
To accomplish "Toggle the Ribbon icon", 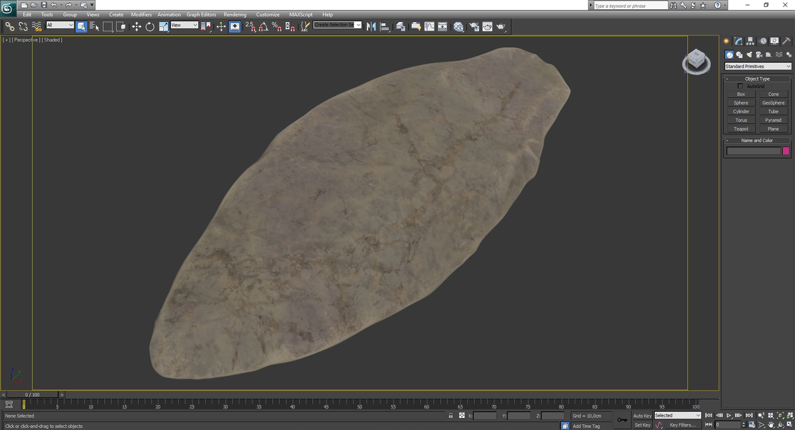I will point(416,27).
